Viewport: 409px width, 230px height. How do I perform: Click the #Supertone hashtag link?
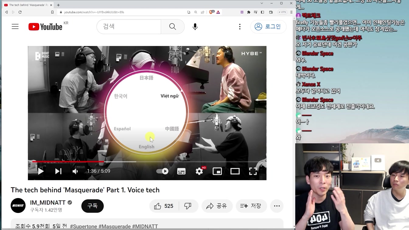pyautogui.click(x=83, y=227)
